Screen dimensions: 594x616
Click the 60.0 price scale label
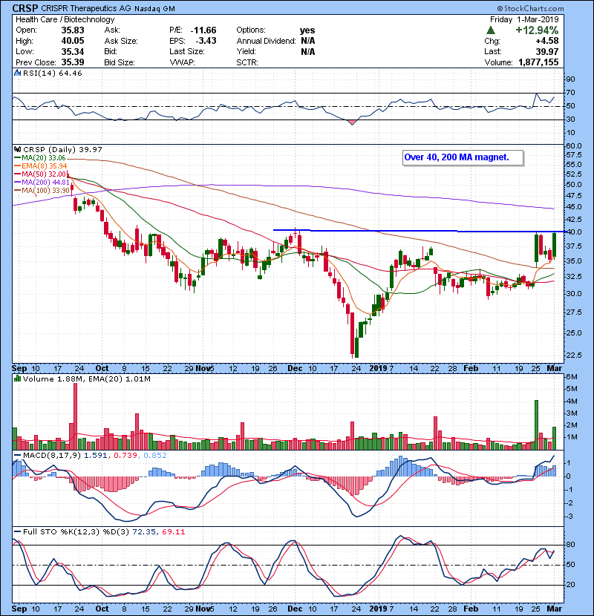click(x=574, y=145)
